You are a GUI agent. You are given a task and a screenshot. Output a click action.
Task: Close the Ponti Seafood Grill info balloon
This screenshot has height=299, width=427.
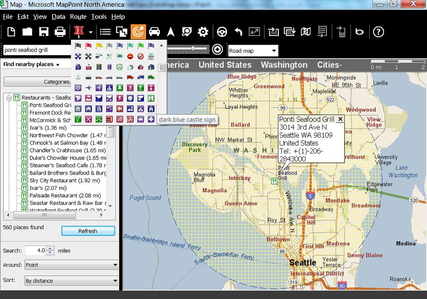pos(340,119)
